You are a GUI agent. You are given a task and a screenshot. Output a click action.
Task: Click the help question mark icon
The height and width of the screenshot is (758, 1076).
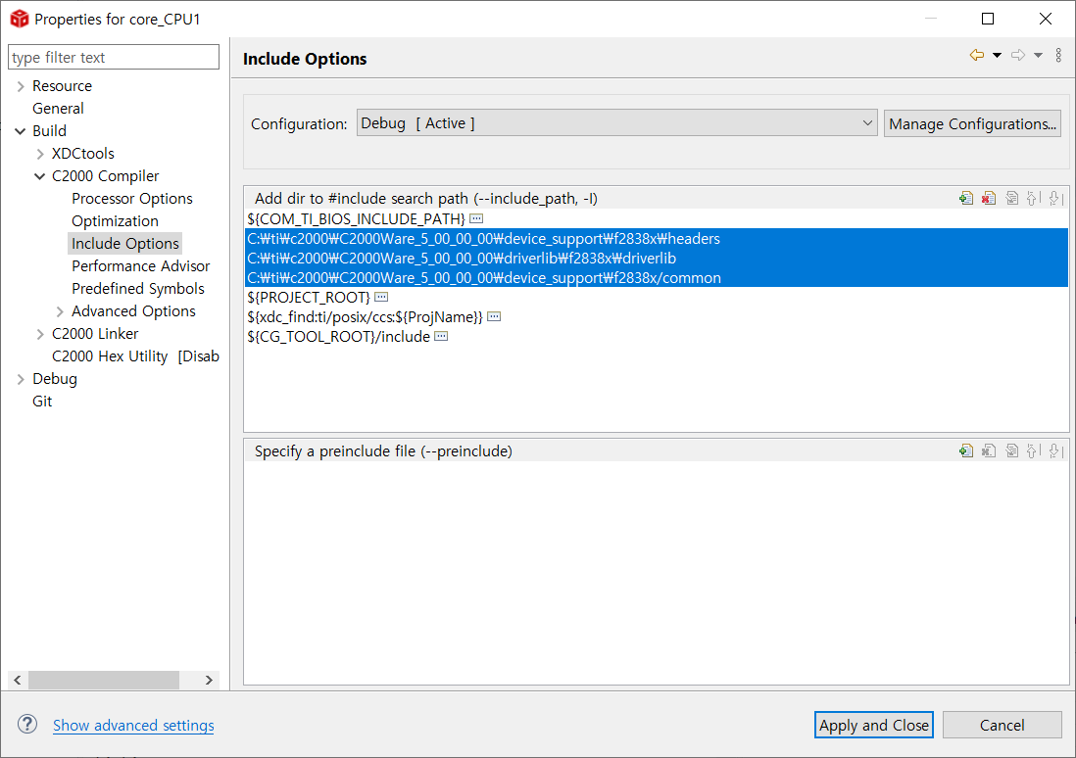click(x=27, y=725)
